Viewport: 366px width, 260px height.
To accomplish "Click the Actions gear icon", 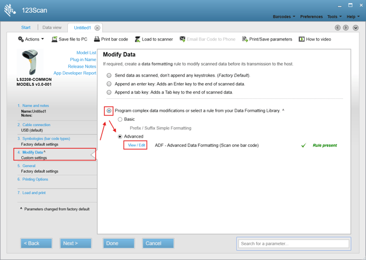I will (x=21, y=39).
